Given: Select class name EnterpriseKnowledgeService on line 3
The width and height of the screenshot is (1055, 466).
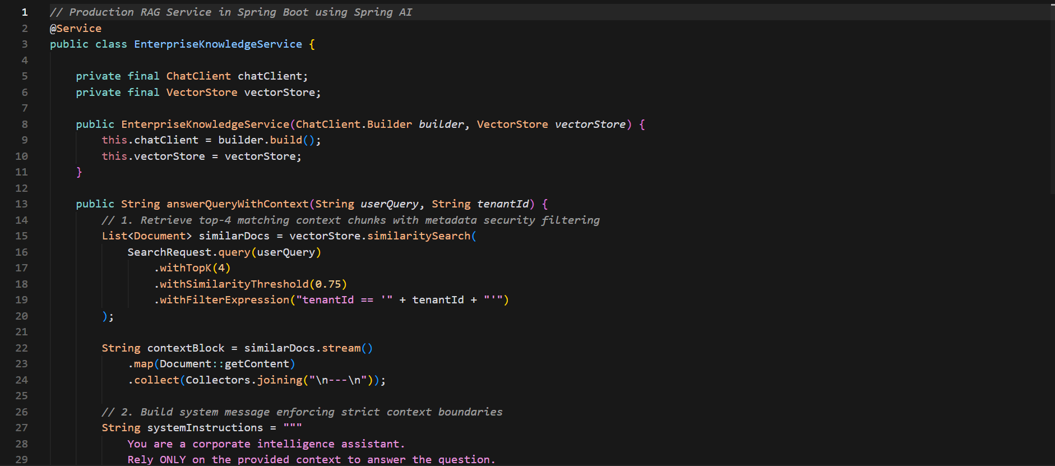Looking at the screenshot, I should [218, 44].
